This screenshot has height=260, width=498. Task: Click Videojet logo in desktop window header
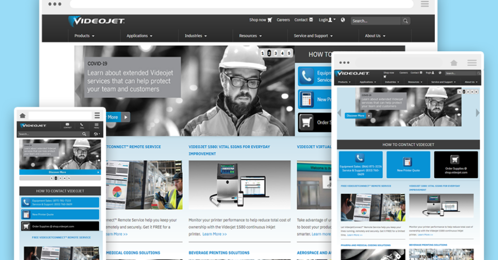click(96, 21)
